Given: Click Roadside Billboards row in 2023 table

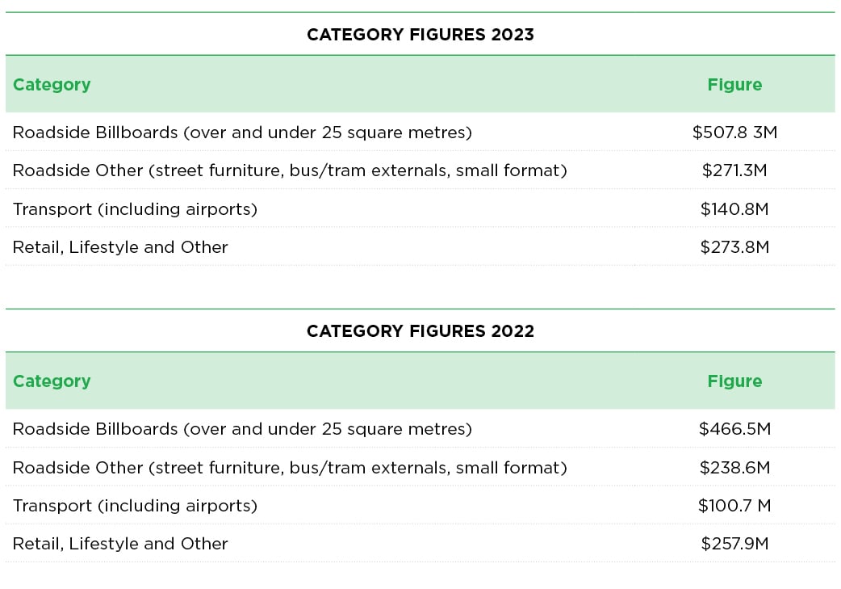Looking at the screenshot, I should pos(420,132).
